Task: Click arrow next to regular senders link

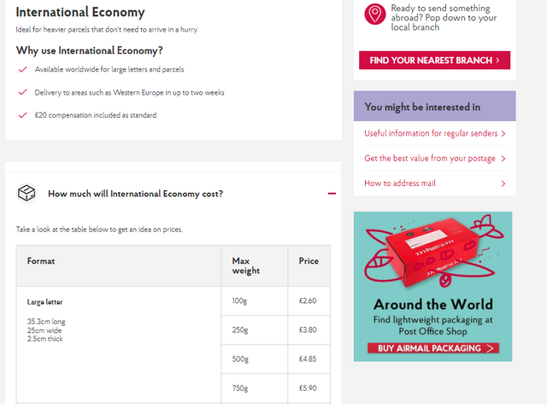Action: point(503,134)
